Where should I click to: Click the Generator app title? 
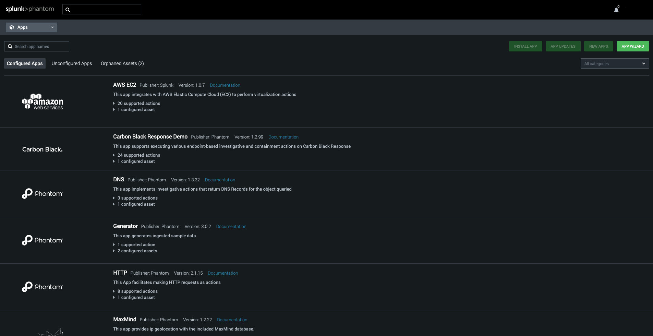point(125,226)
